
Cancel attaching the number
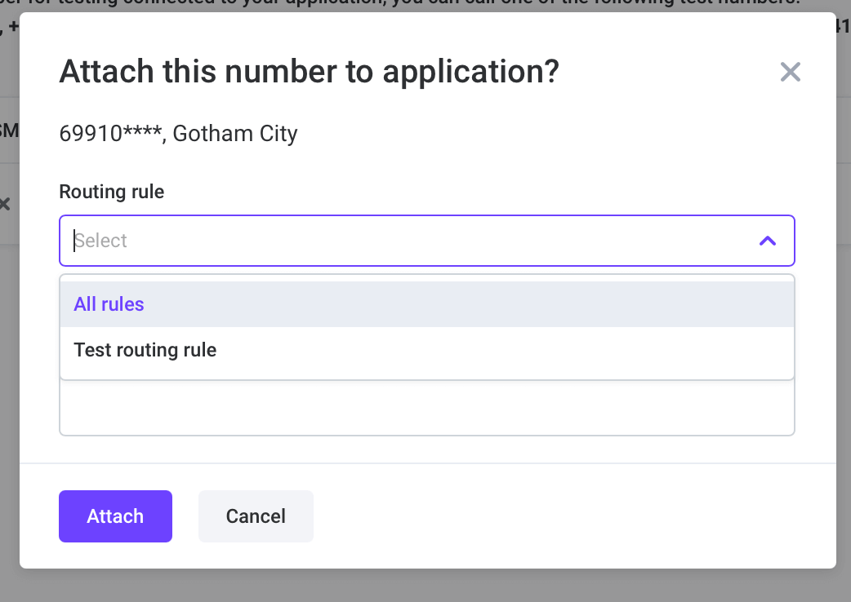[x=255, y=516]
